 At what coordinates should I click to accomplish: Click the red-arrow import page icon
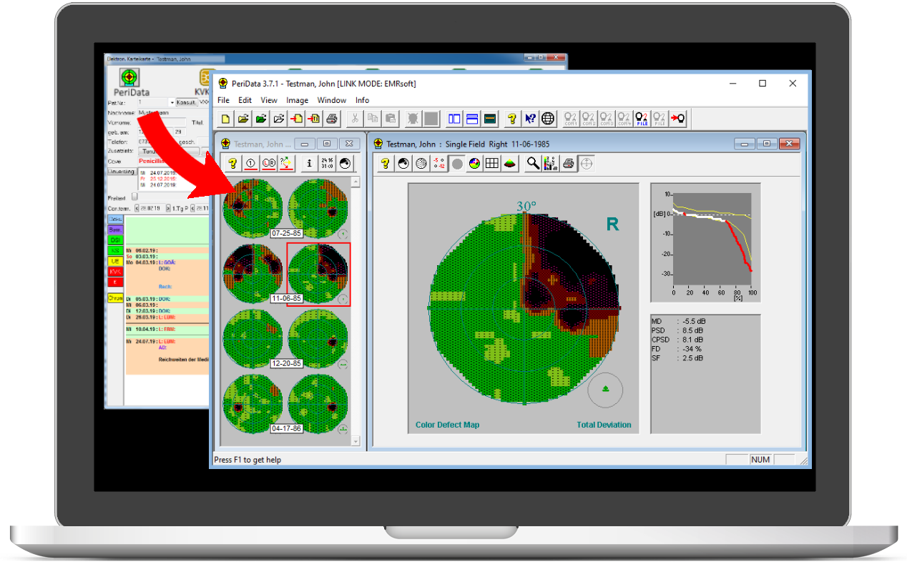(297, 119)
